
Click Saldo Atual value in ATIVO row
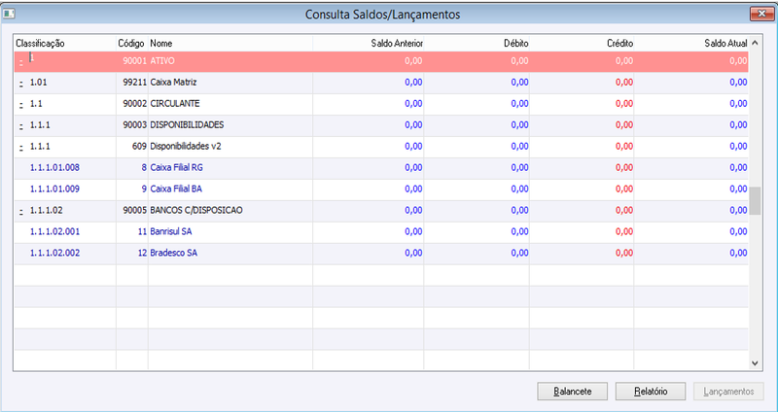[738, 61]
